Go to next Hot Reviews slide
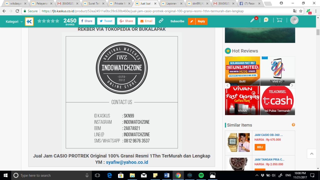The width and height of the screenshot is (320, 180). coord(292,85)
